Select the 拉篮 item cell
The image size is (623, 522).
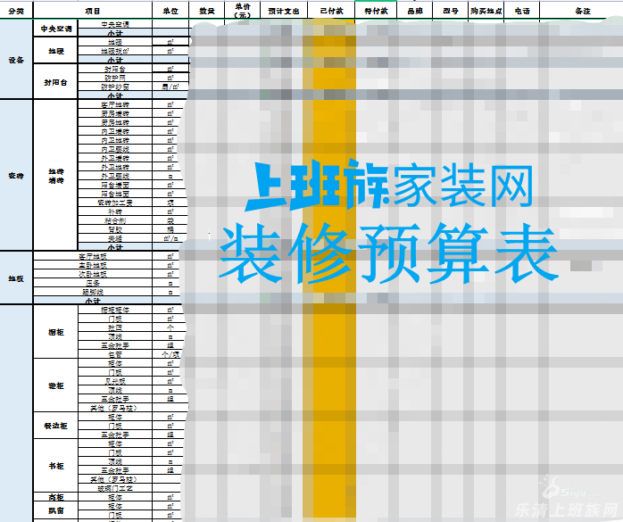[x=115, y=327]
